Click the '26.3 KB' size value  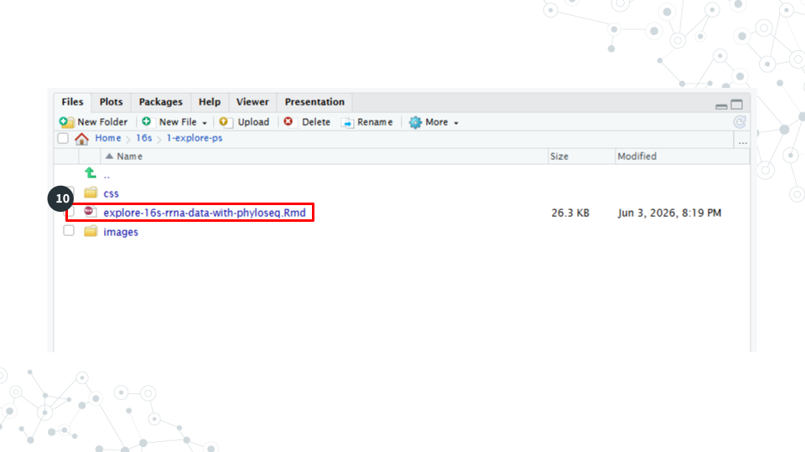point(570,213)
